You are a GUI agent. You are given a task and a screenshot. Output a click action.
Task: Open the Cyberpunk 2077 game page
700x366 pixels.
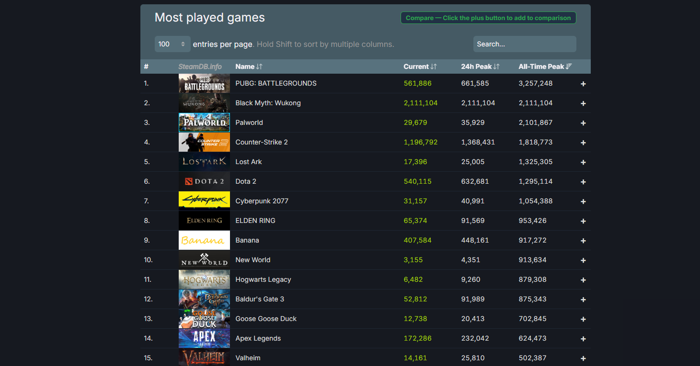[x=262, y=201]
